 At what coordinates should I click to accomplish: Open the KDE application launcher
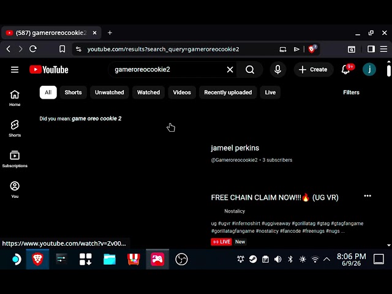(16, 259)
